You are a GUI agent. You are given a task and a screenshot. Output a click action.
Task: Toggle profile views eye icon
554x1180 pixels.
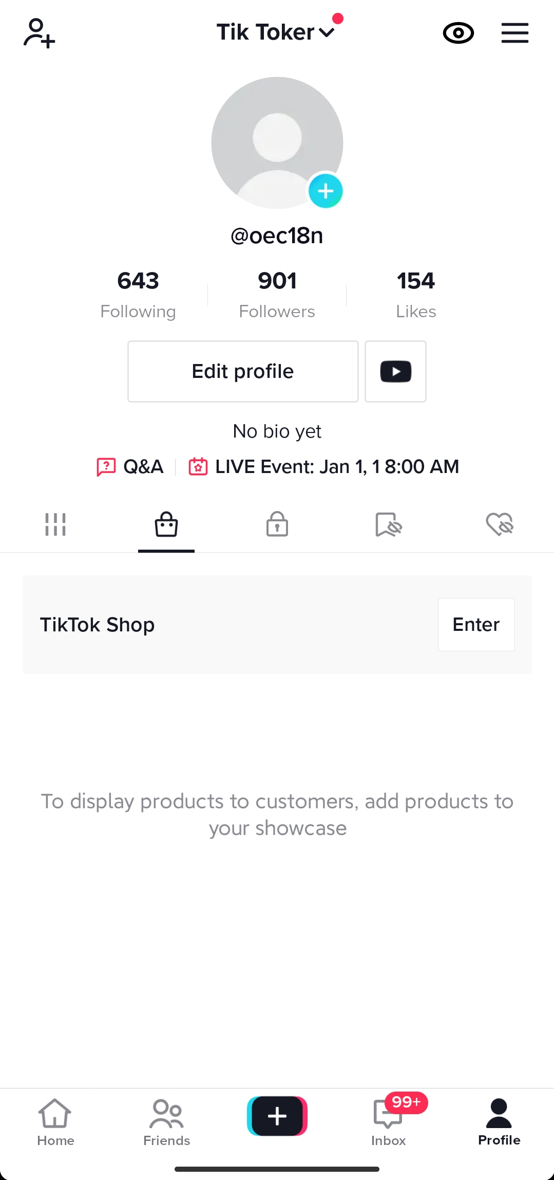tap(458, 33)
